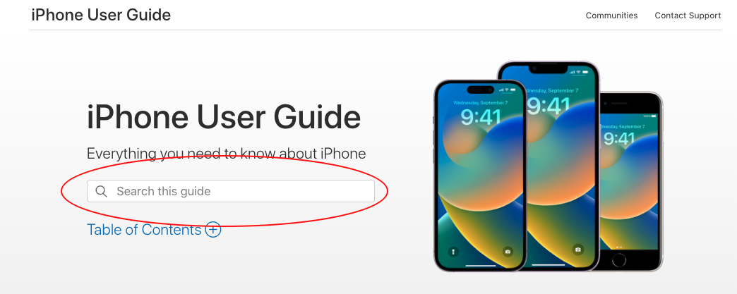Click the notch on the middle iPhone
Image resolution: width=737 pixels, height=294 pixels.
tap(548, 70)
